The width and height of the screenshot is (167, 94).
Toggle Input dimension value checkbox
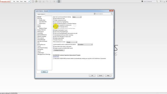click(x=53, y=19)
